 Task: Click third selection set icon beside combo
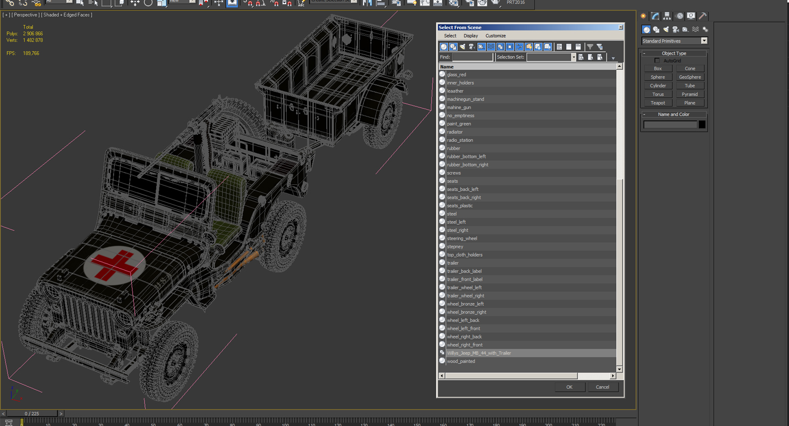point(600,57)
